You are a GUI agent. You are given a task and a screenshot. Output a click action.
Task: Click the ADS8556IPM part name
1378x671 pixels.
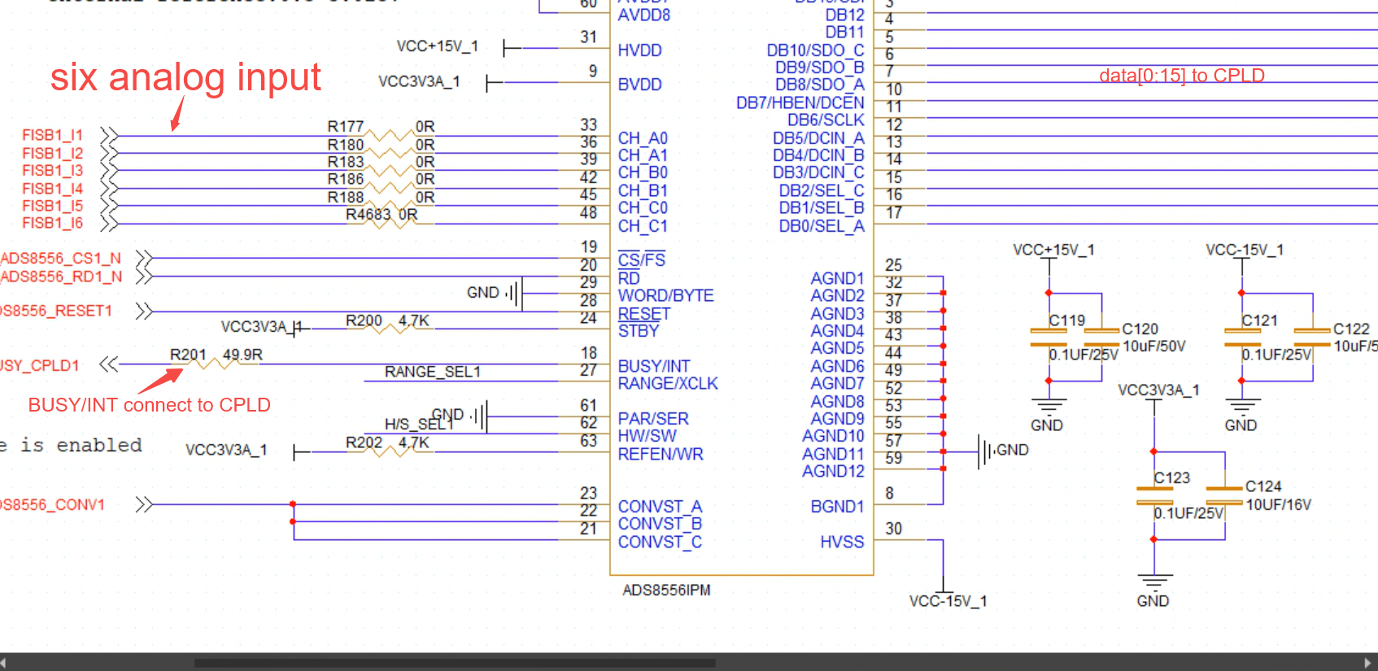(x=666, y=590)
